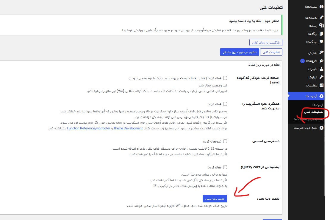The image size is (330, 220).
Task: Click the نوشته‌ها pin icon
Action: (x=321, y=18)
